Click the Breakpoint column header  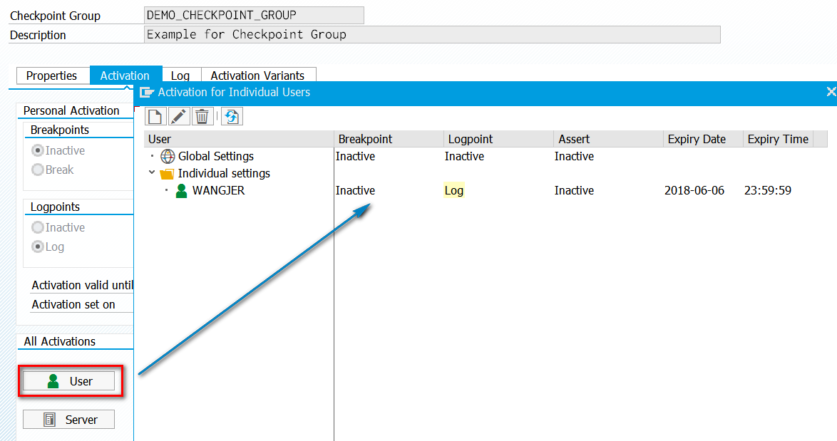(389, 139)
